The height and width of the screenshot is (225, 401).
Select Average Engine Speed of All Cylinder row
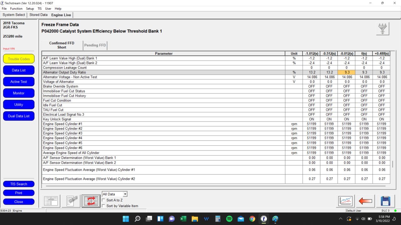216,153
